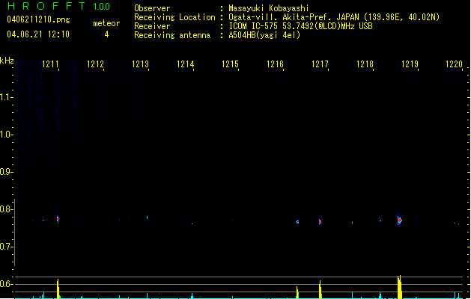Click time axis label 1211
The height and width of the screenshot is (299, 471).
[50, 64]
